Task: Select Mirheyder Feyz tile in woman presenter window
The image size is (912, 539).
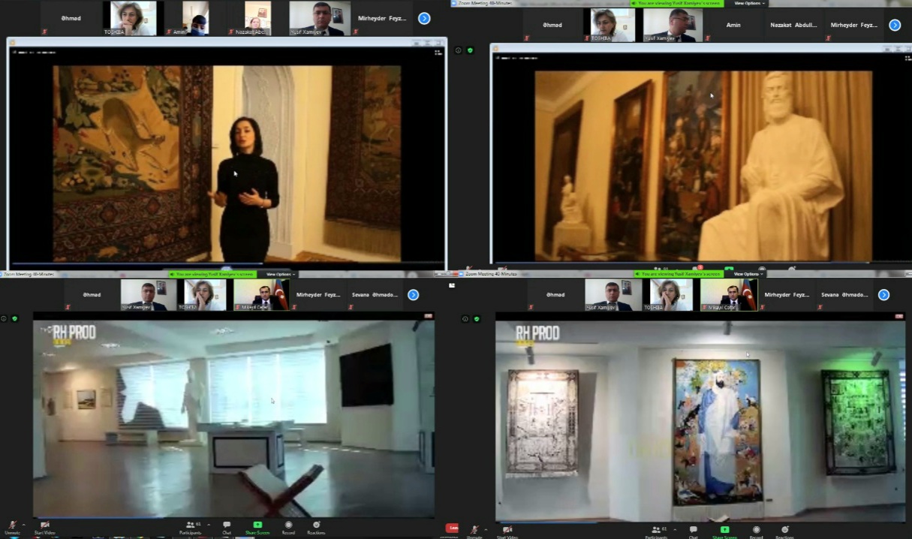Action: [x=383, y=18]
